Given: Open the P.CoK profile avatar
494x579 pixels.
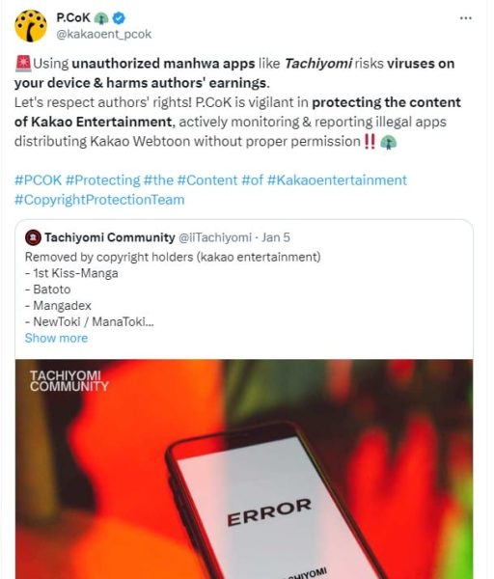Looking at the screenshot, I should pos(31,26).
